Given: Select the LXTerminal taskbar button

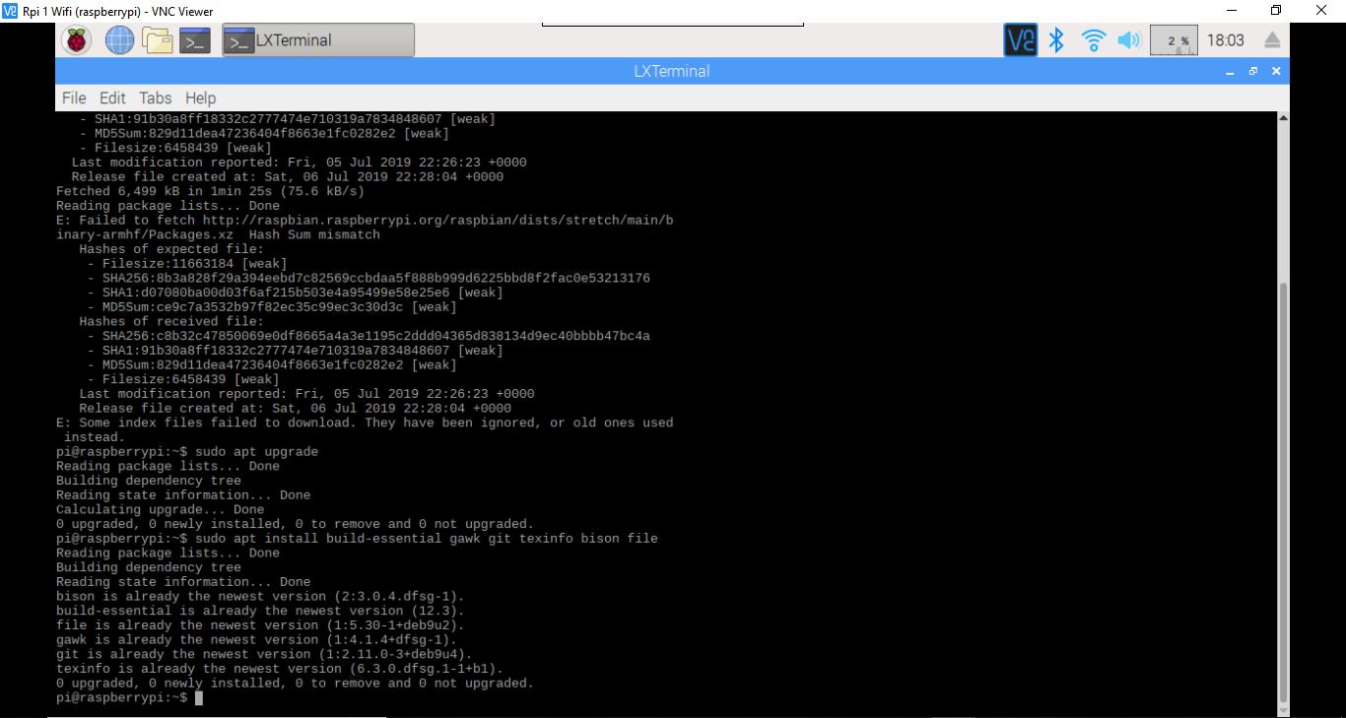Looking at the screenshot, I should click(x=317, y=40).
